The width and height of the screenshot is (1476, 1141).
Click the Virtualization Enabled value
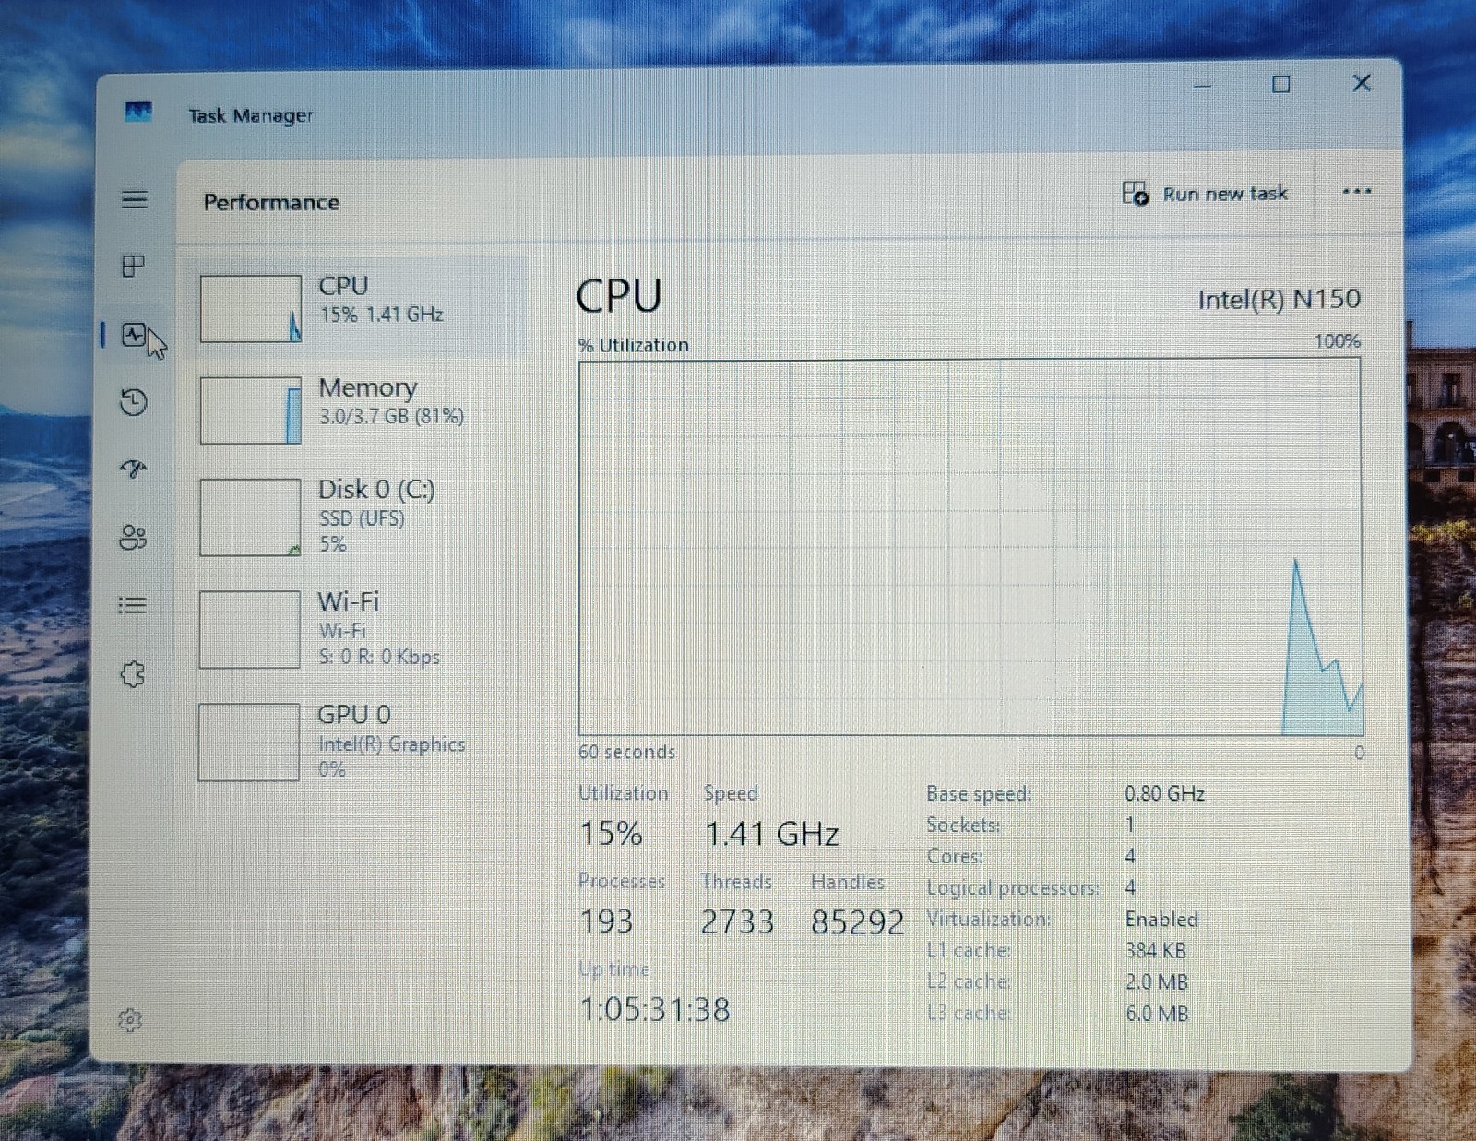[1161, 919]
